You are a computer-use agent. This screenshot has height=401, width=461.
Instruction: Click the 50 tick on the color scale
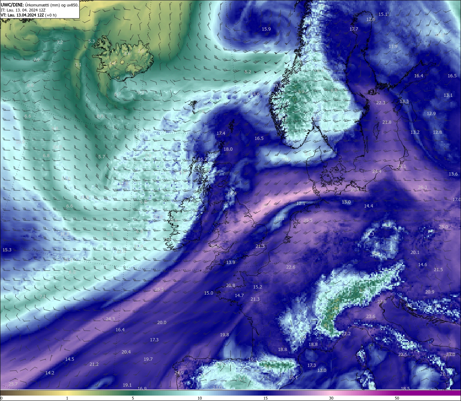pyautogui.click(x=397, y=398)
